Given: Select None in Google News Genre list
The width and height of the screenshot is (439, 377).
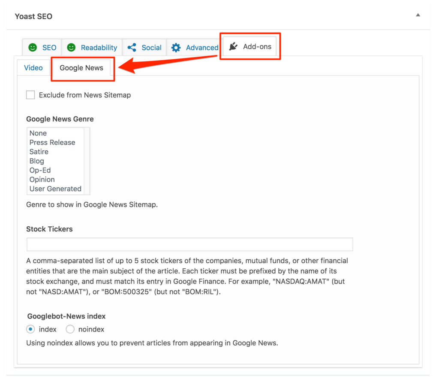Looking at the screenshot, I should point(55,133).
